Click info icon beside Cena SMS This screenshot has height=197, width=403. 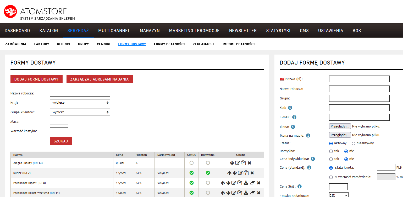[300, 187]
